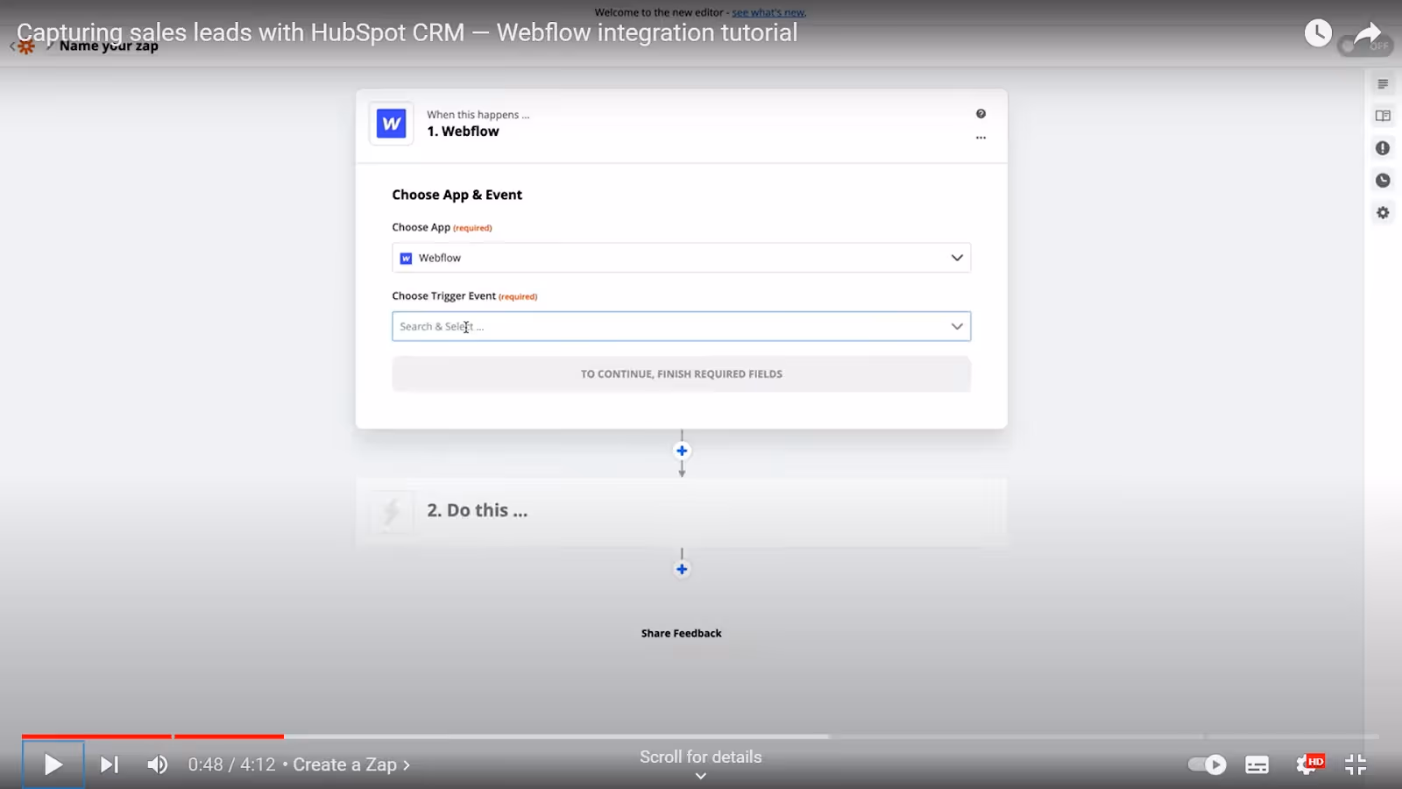Toggle the autoplay switch

1207,764
